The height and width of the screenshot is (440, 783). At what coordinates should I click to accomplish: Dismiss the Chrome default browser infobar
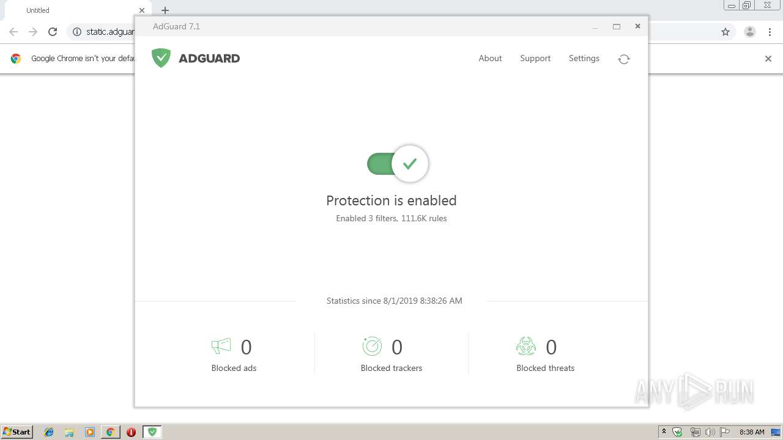[x=768, y=59]
